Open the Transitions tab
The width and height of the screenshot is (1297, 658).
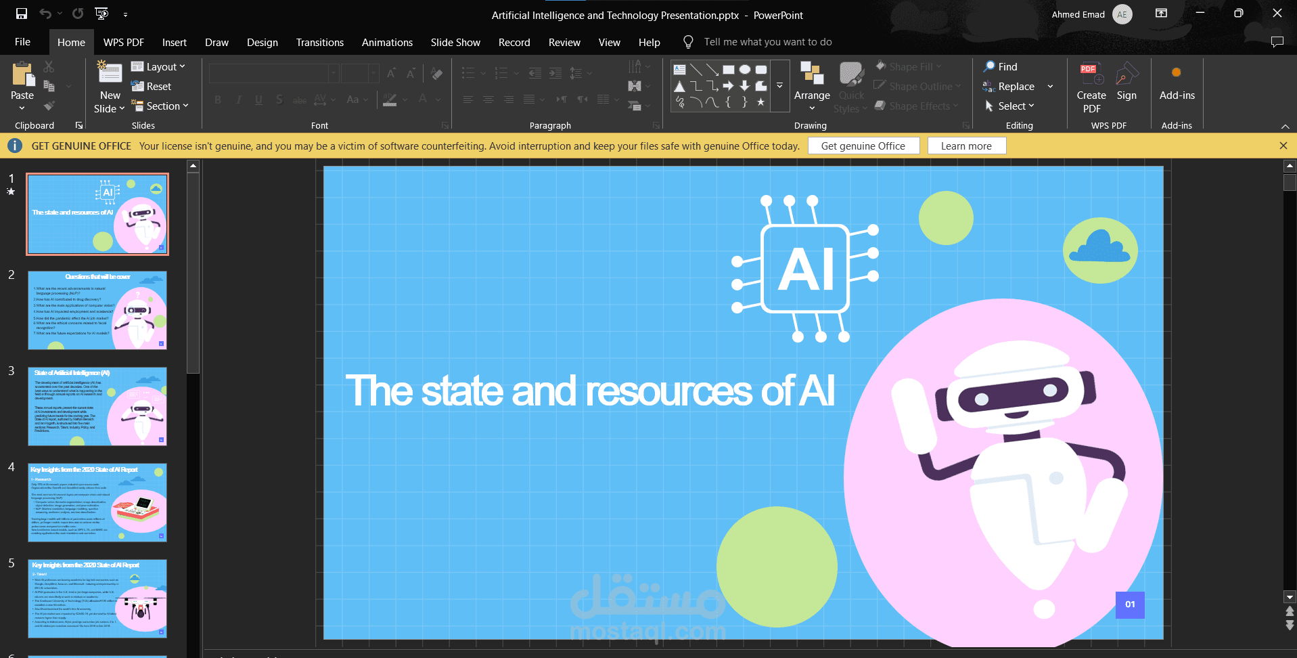point(320,42)
